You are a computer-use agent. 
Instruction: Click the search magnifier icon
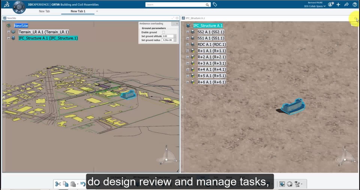[x=207, y=4]
